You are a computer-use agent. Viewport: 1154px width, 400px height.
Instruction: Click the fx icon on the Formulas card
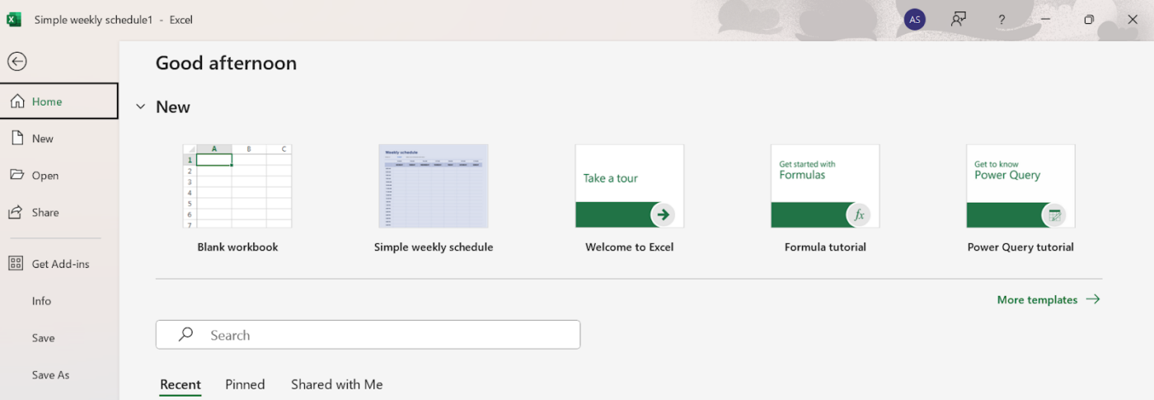pyautogui.click(x=858, y=215)
